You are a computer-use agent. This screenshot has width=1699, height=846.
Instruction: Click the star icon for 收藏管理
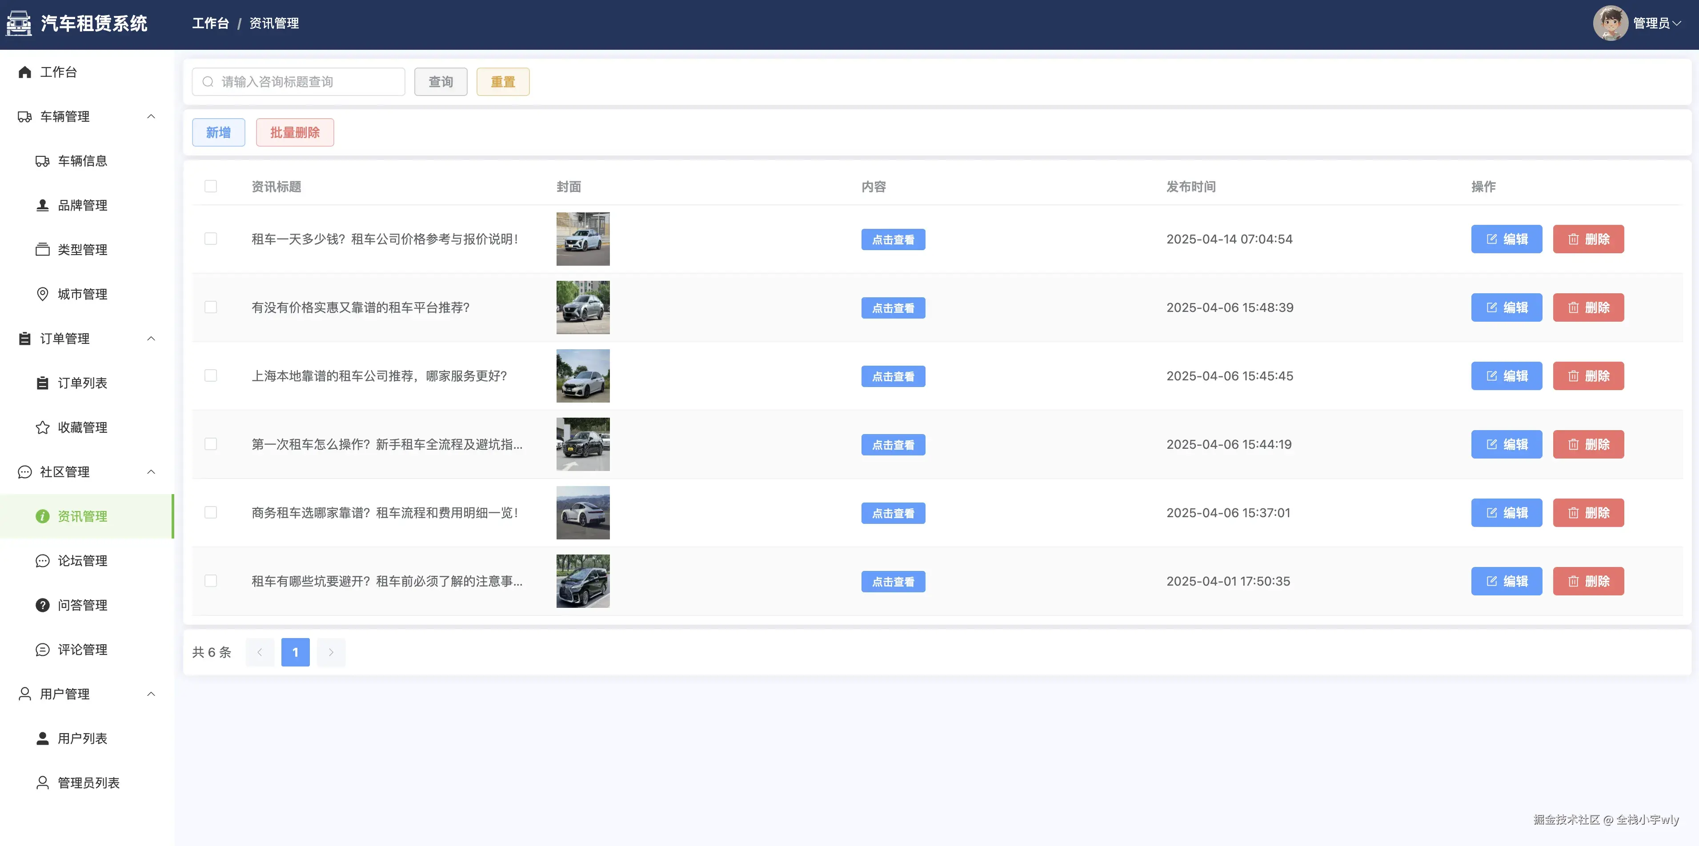click(42, 427)
